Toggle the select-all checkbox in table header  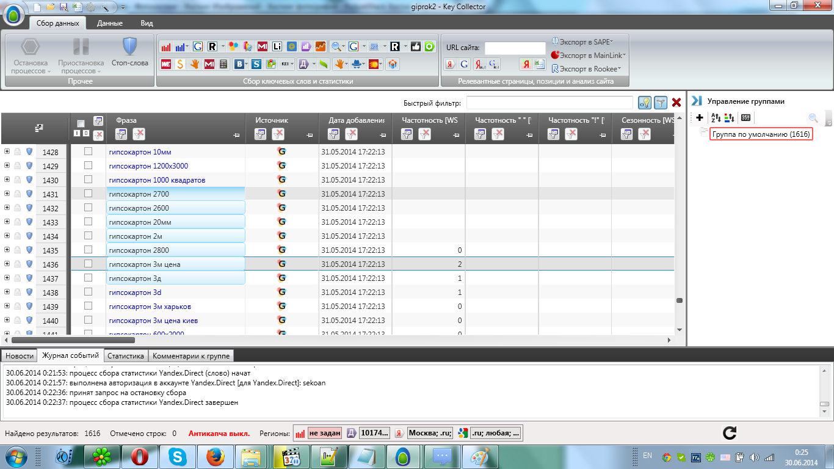pyautogui.click(x=81, y=124)
